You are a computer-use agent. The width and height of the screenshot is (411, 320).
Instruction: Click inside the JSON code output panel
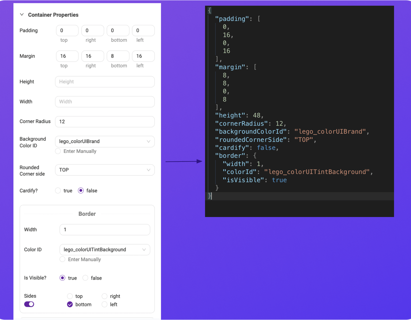point(294,107)
